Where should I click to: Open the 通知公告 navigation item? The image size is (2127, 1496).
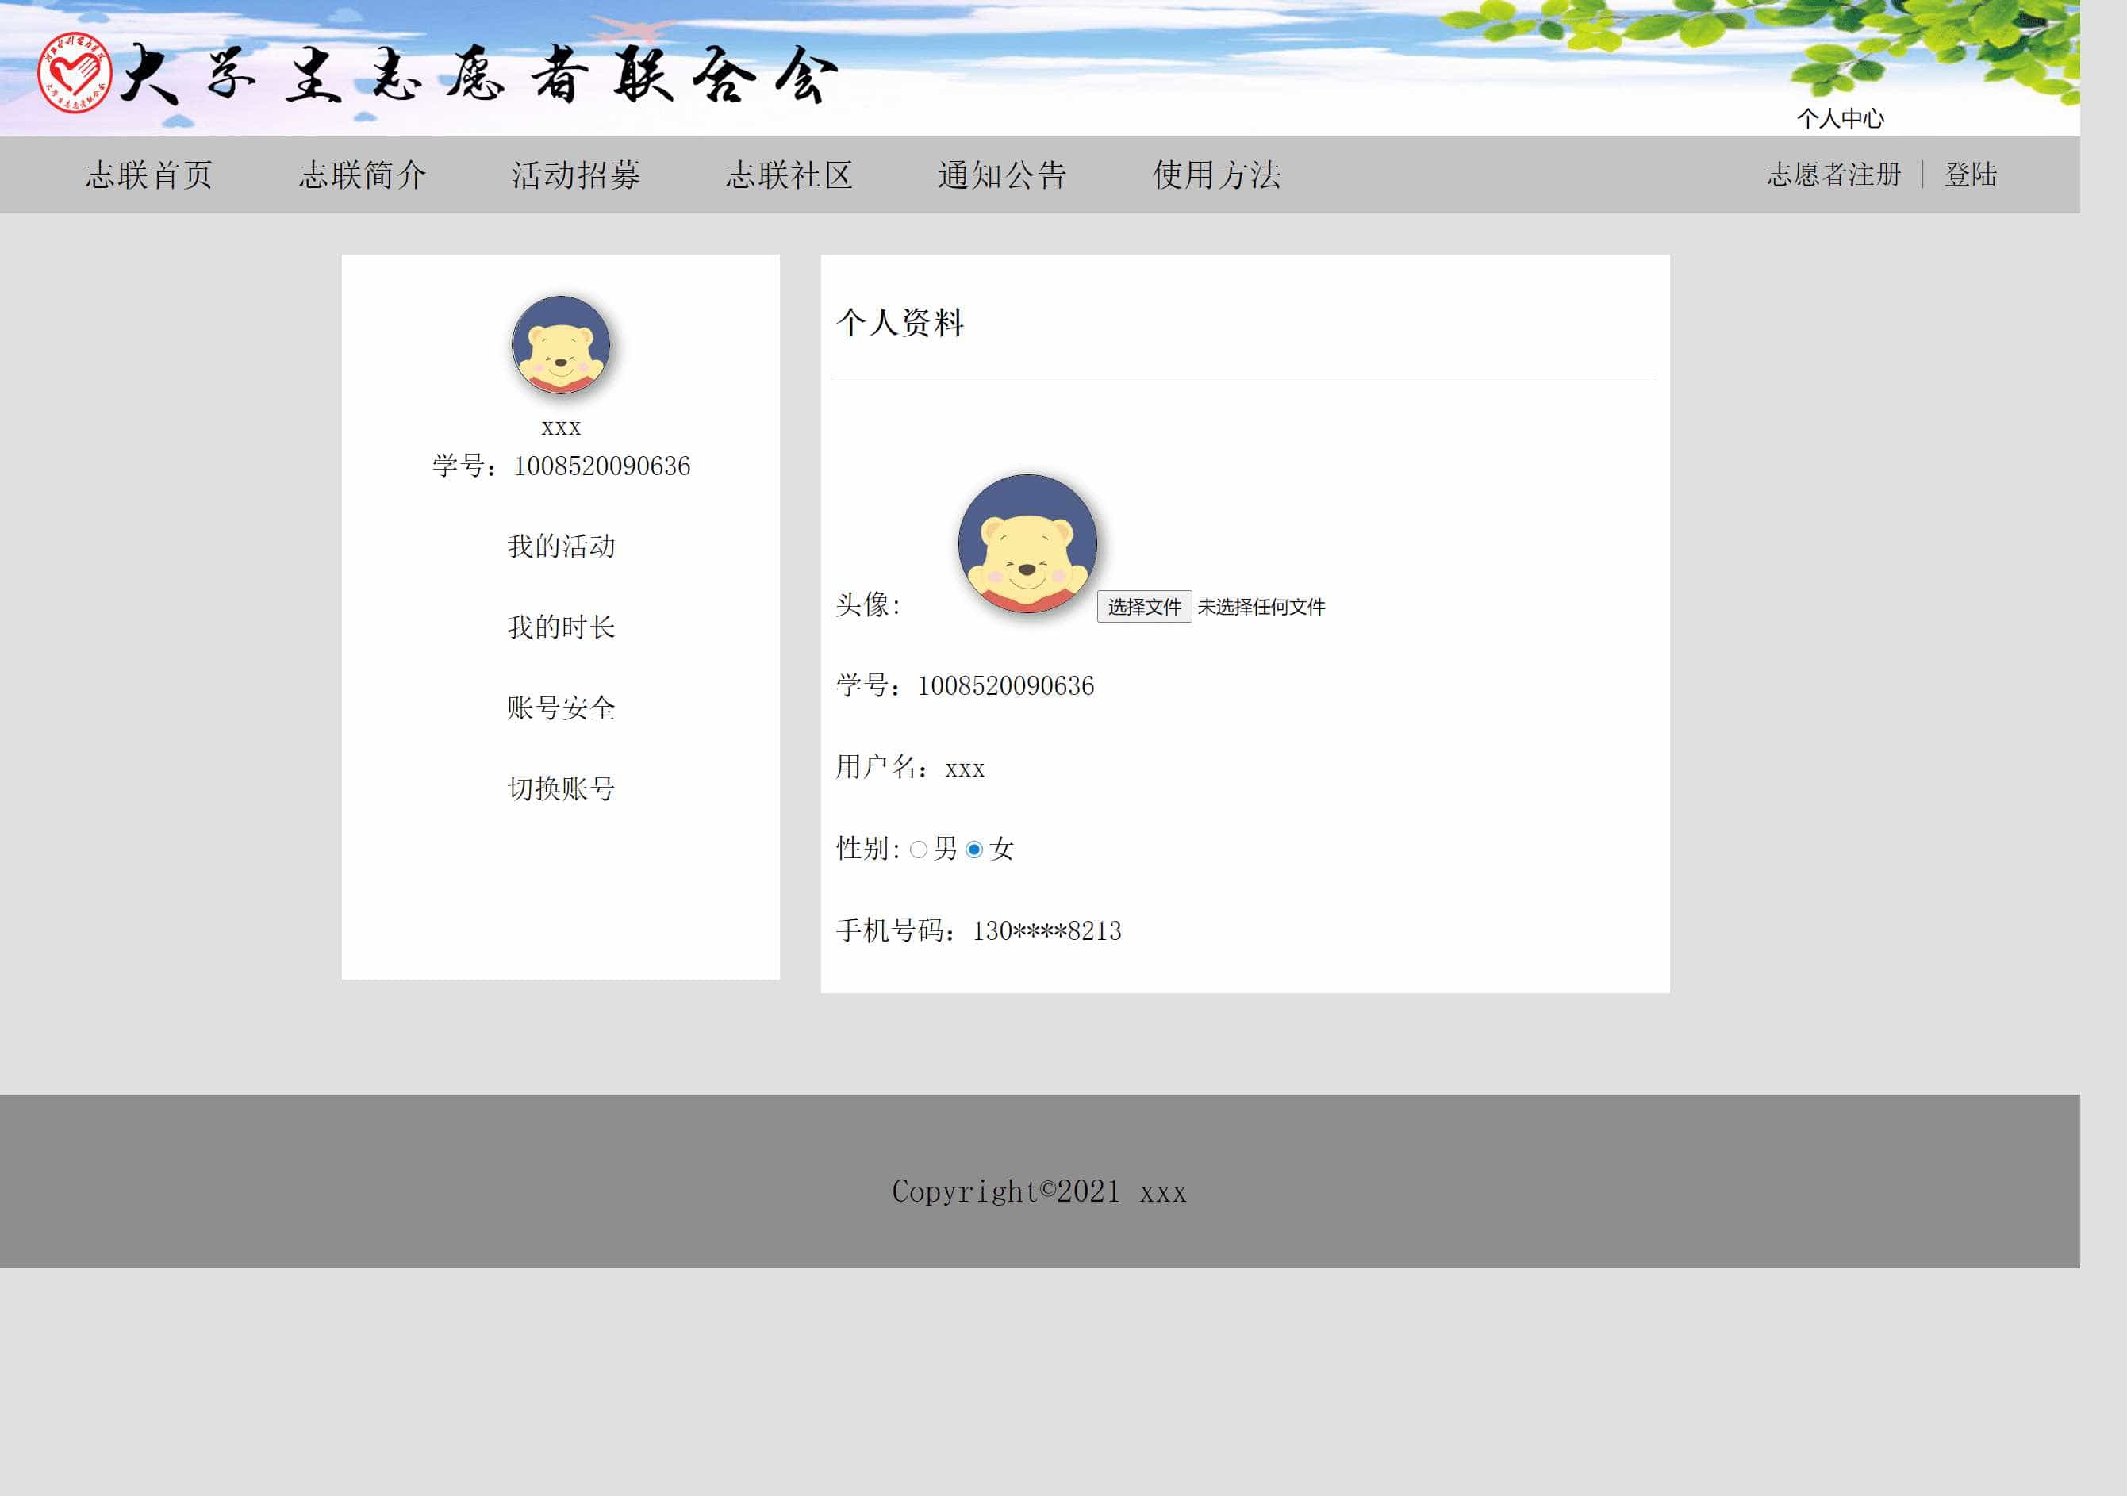click(1002, 175)
